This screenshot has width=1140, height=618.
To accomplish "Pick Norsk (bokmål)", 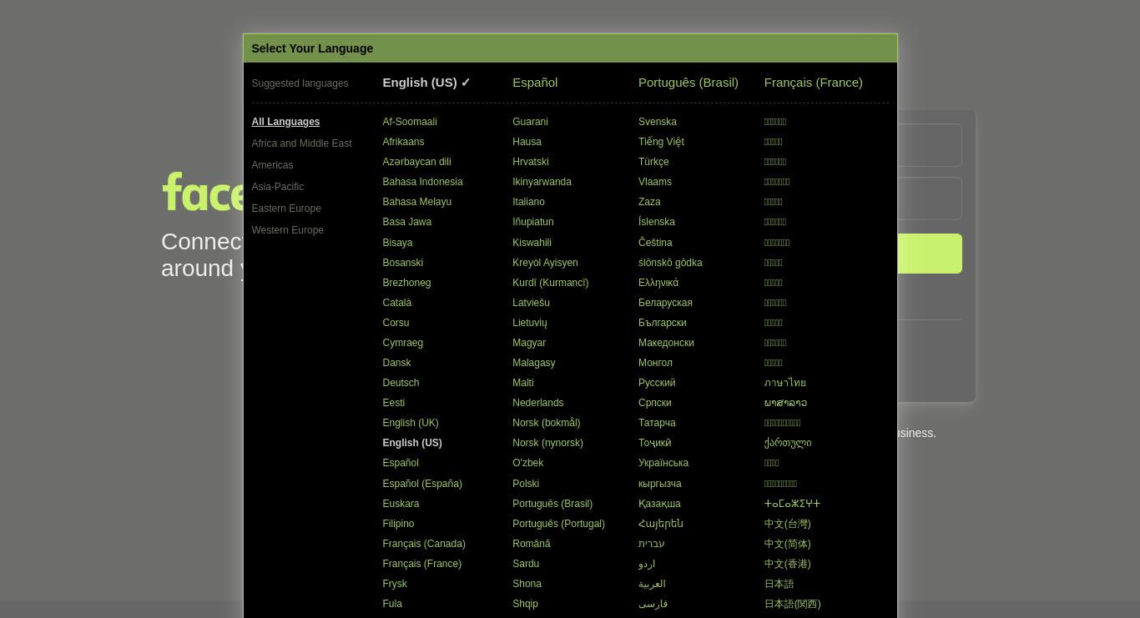I will click(x=546, y=423).
